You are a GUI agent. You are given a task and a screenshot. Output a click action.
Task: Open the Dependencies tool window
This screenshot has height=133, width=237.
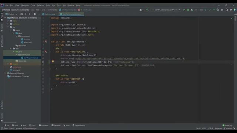[x=79, y=125]
